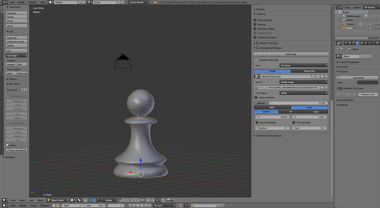This screenshot has width=380, height=208.
Task: Enable viewport Ambient Occlusion checkbox under Shading
Action: (x=255, y=37)
